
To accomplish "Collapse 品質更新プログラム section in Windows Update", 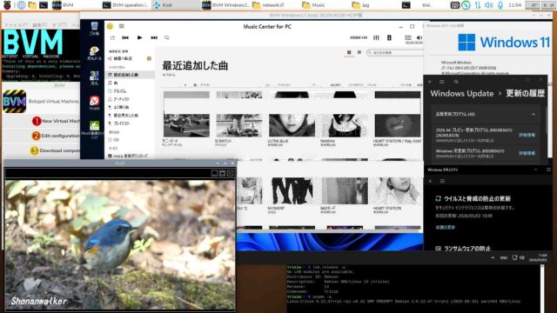I will [534, 114].
